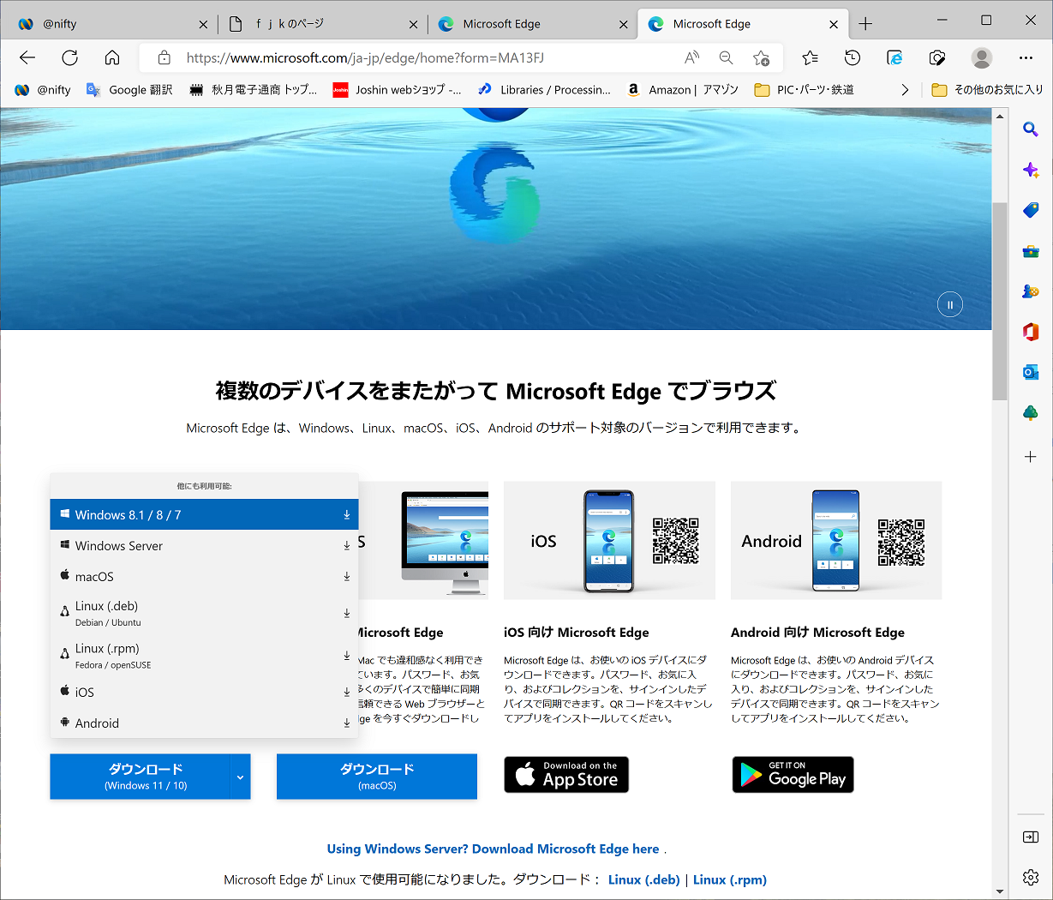
Task: Click Download on the App Store badge
Action: tap(566, 775)
